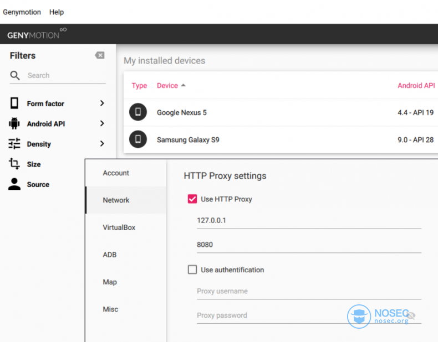438x342 pixels.
Task: Click the Form factor phone icon
Action: (14, 103)
